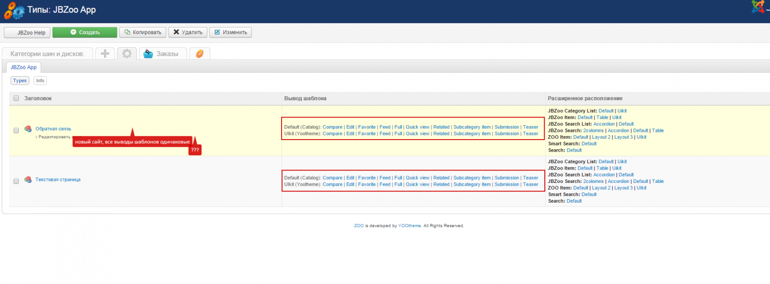Open Uikit Yootheme Full for Обратная связь
Screen dimensions: 770x284
coord(398,134)
